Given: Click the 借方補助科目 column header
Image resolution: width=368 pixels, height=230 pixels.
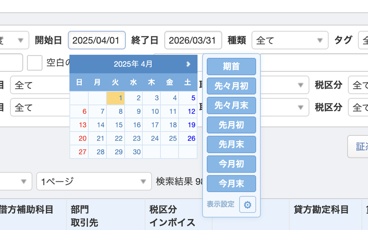Looking at the screenshot, I should click(x=26, y=210).
